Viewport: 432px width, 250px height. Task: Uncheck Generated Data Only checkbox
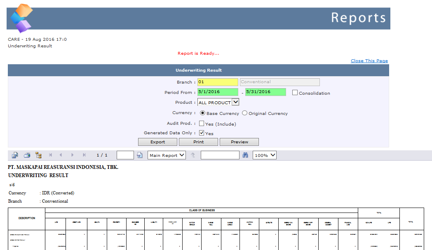[x=202, y=133]
